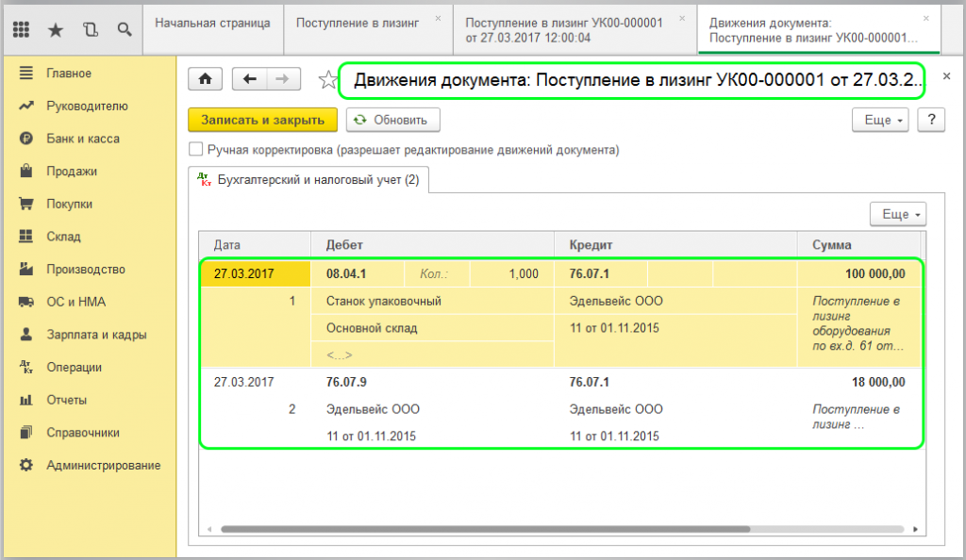
Task: Open the History icon in top bar
Action: (91, 29)
